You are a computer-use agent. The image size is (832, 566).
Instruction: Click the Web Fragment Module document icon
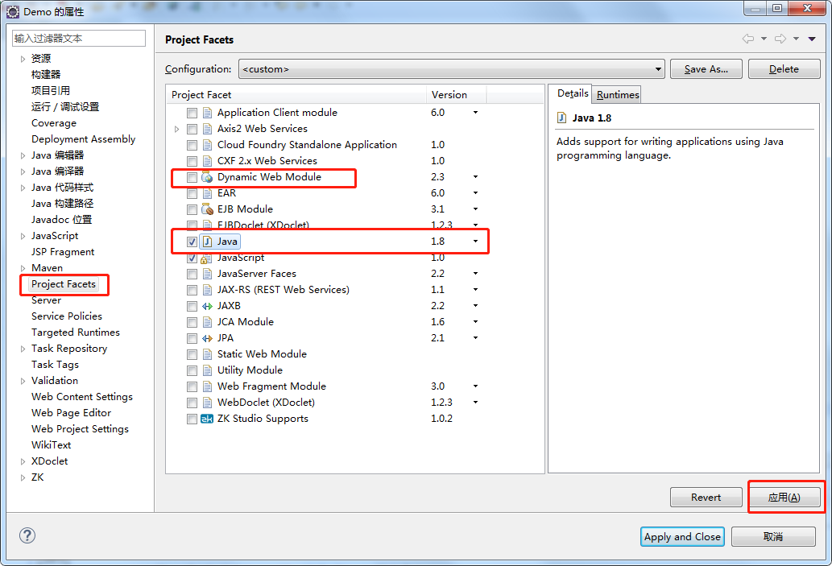208,386
